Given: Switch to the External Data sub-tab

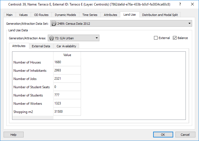Looking at the screenshot, I should point(41,46).
